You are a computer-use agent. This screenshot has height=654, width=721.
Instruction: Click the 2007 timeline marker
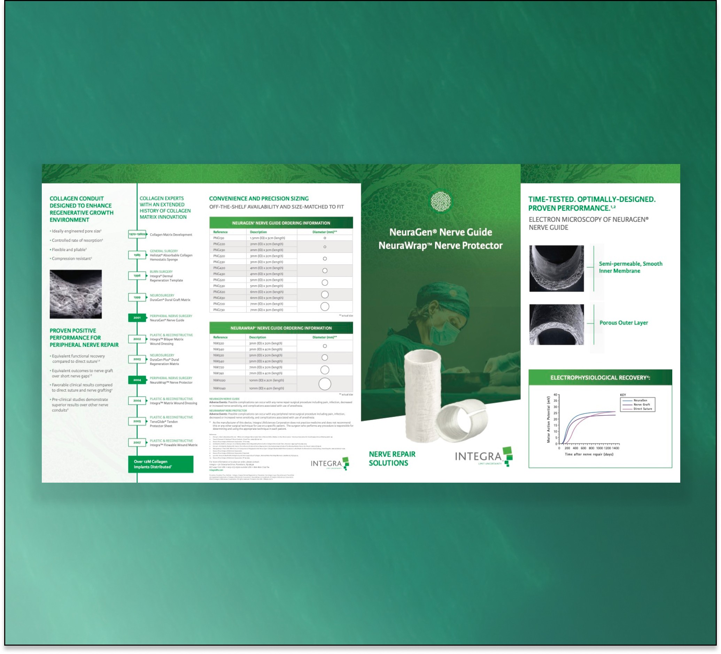tap(137, 442)
